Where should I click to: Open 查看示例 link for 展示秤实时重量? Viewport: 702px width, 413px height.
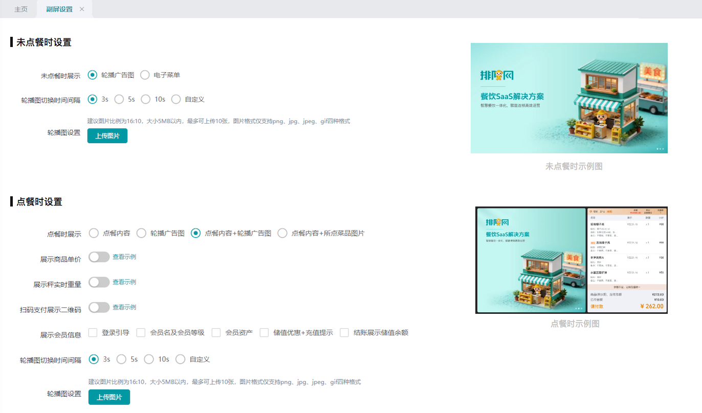(x=124, y=282)
